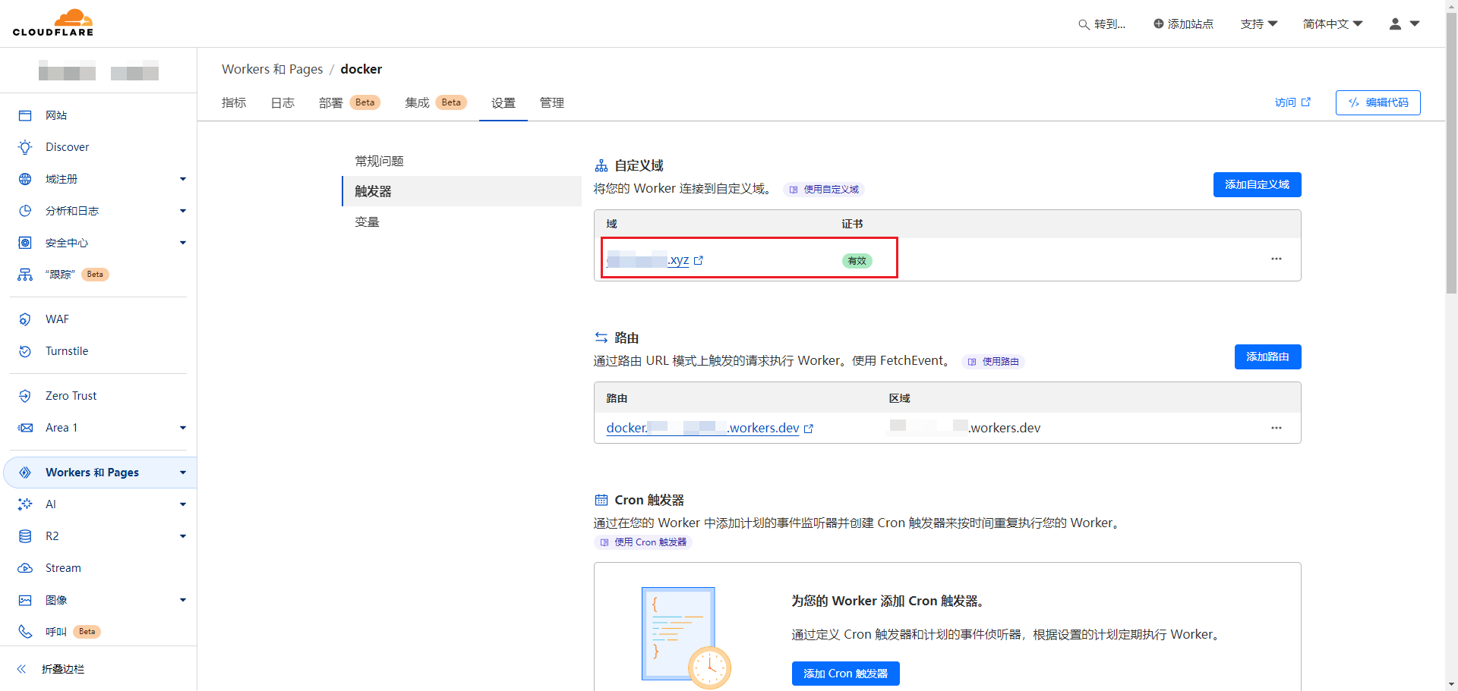Expand the Workers 和 Pages sidebar chevron
This screenshot has height=691, width=1458.
click(182, 472)
